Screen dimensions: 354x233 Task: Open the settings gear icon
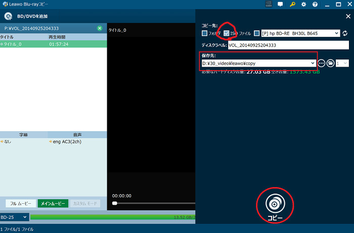[x=303, y=4]
